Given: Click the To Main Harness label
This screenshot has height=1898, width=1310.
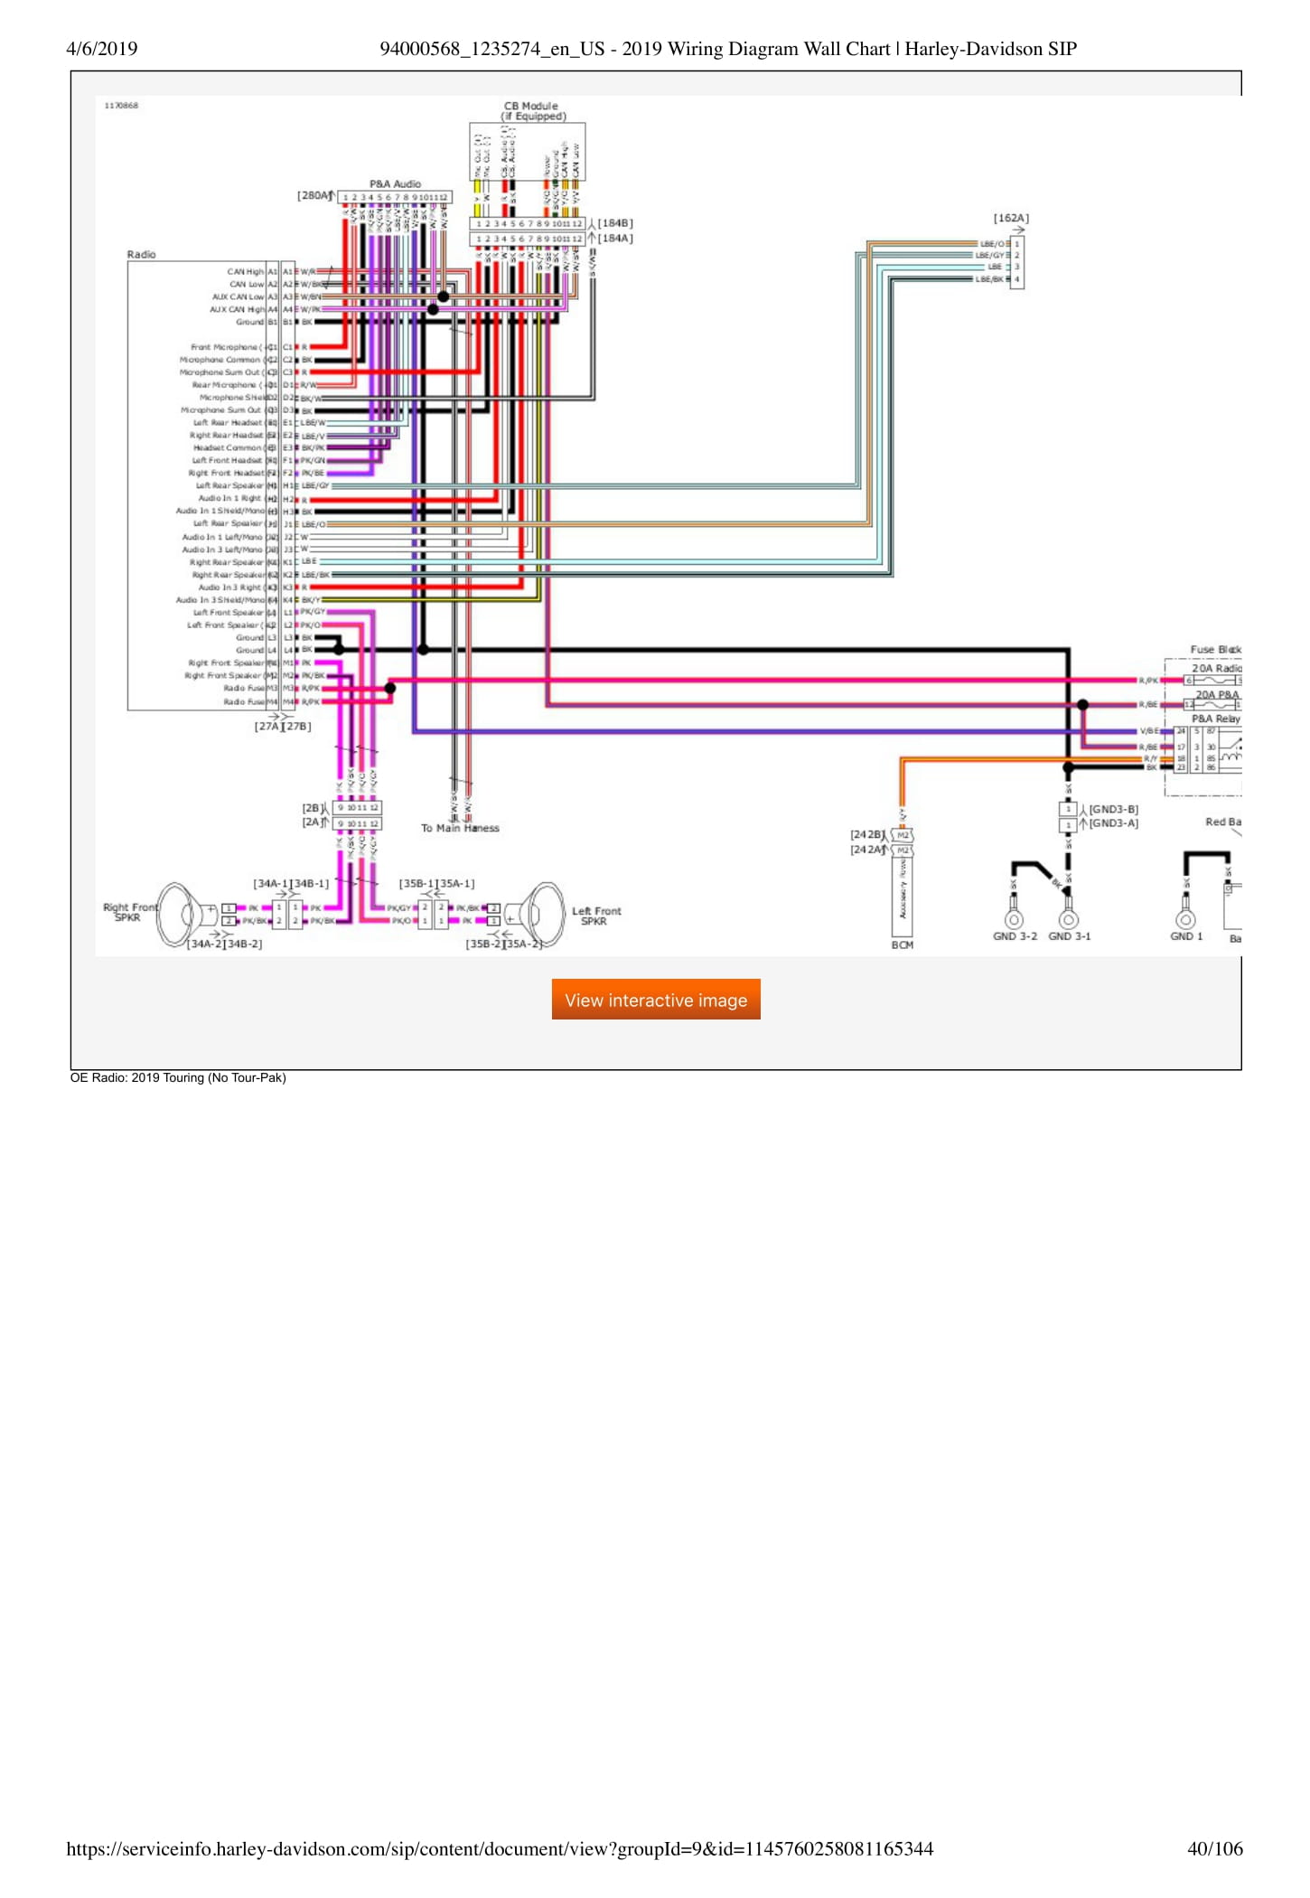Looking at the screenshot, I should click(460, 828).
